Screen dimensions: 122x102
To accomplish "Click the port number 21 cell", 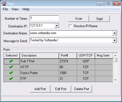I will (x=68, y=79).
